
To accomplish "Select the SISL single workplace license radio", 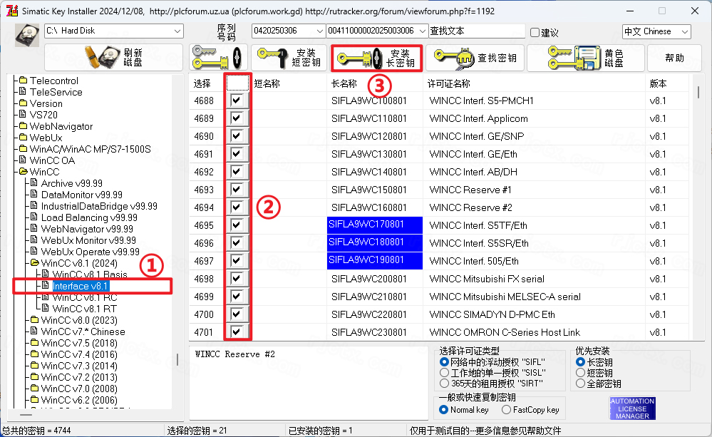I will point(445,371).
